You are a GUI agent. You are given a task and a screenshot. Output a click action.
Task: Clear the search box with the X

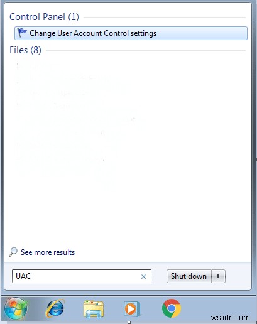click(143, 276)
